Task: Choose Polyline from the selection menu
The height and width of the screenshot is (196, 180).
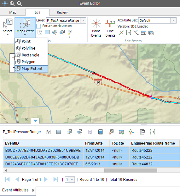Action: coord(31,48)
